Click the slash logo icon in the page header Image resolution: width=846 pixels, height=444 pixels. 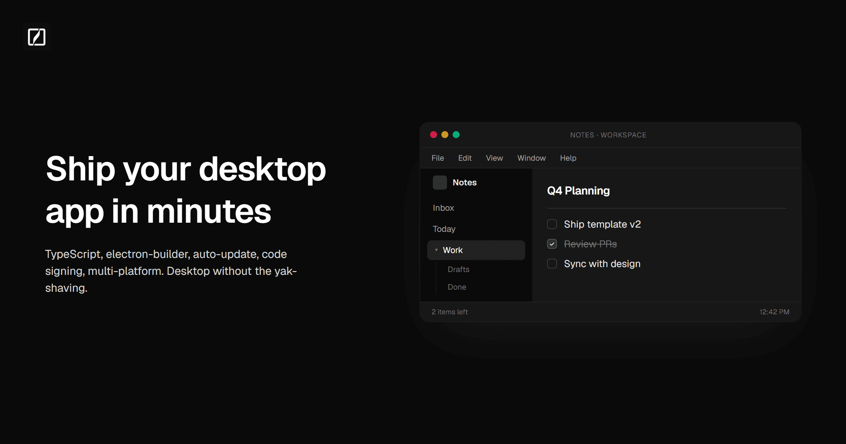tap(37, 37)
